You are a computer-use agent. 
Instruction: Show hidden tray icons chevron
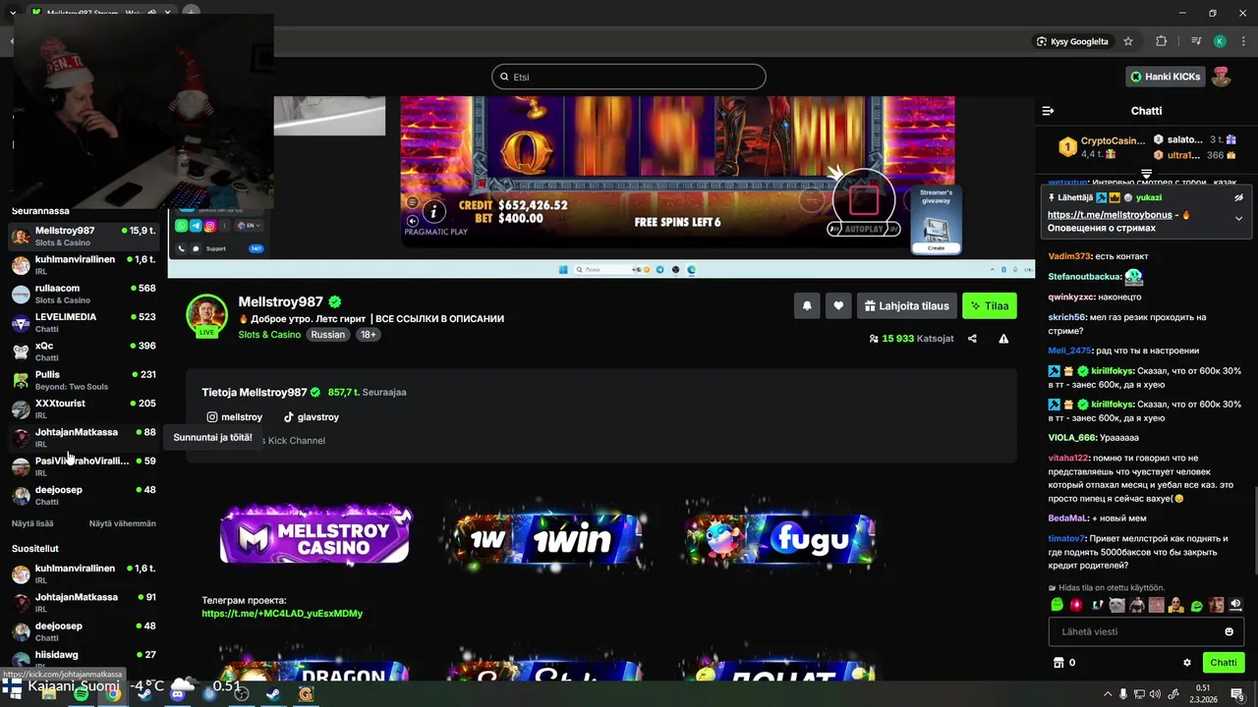tap(1108, 694)
